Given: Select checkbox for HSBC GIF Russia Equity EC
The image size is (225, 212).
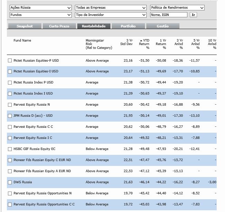Looking at the screenshot, I should click(x=10, y=149).
